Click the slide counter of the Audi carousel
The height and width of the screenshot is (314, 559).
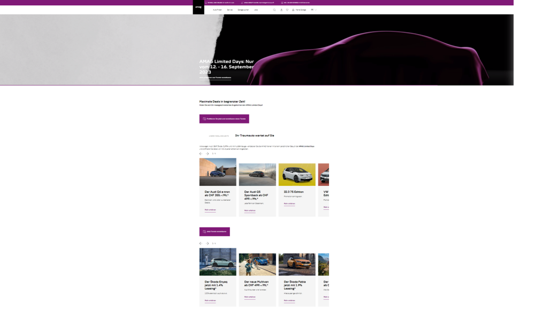tap(214, 154)
